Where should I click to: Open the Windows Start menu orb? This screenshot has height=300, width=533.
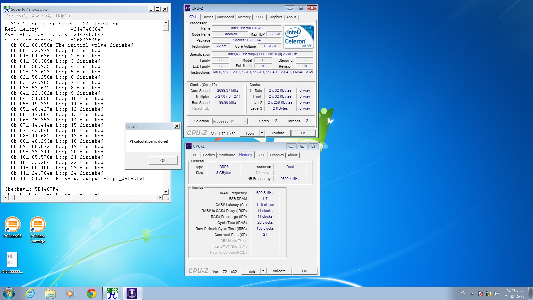pos(9,293)
